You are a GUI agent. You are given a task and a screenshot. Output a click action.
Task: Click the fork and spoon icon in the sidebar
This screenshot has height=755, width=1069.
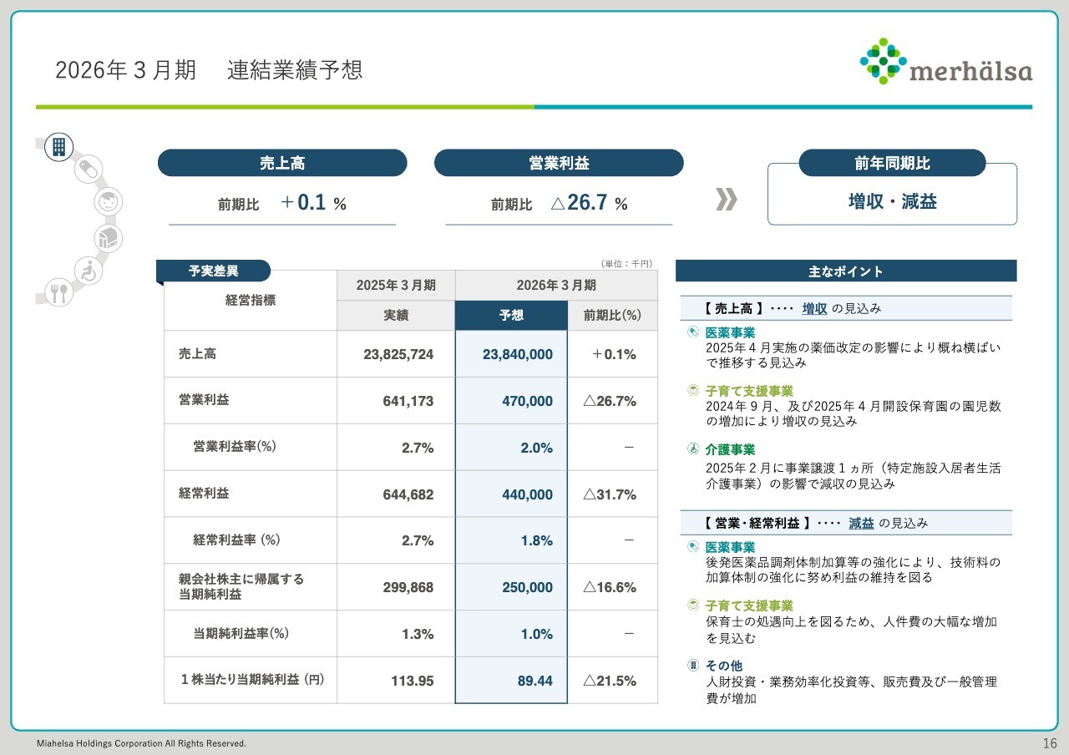(58, 292)
